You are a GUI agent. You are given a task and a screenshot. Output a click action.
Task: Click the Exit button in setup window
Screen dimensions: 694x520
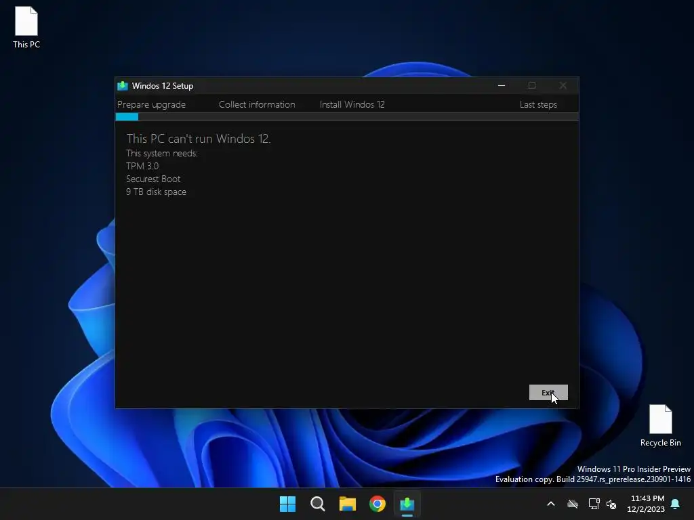[548, 392]
